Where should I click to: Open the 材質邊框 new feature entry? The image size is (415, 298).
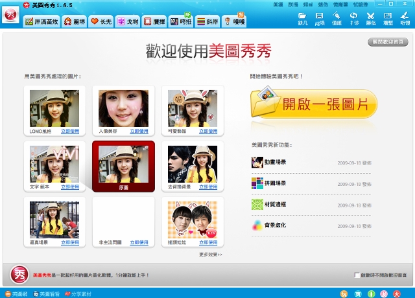[311, 205]
